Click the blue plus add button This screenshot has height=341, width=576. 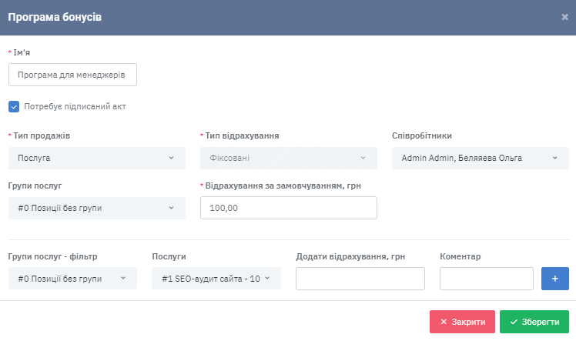554,279
